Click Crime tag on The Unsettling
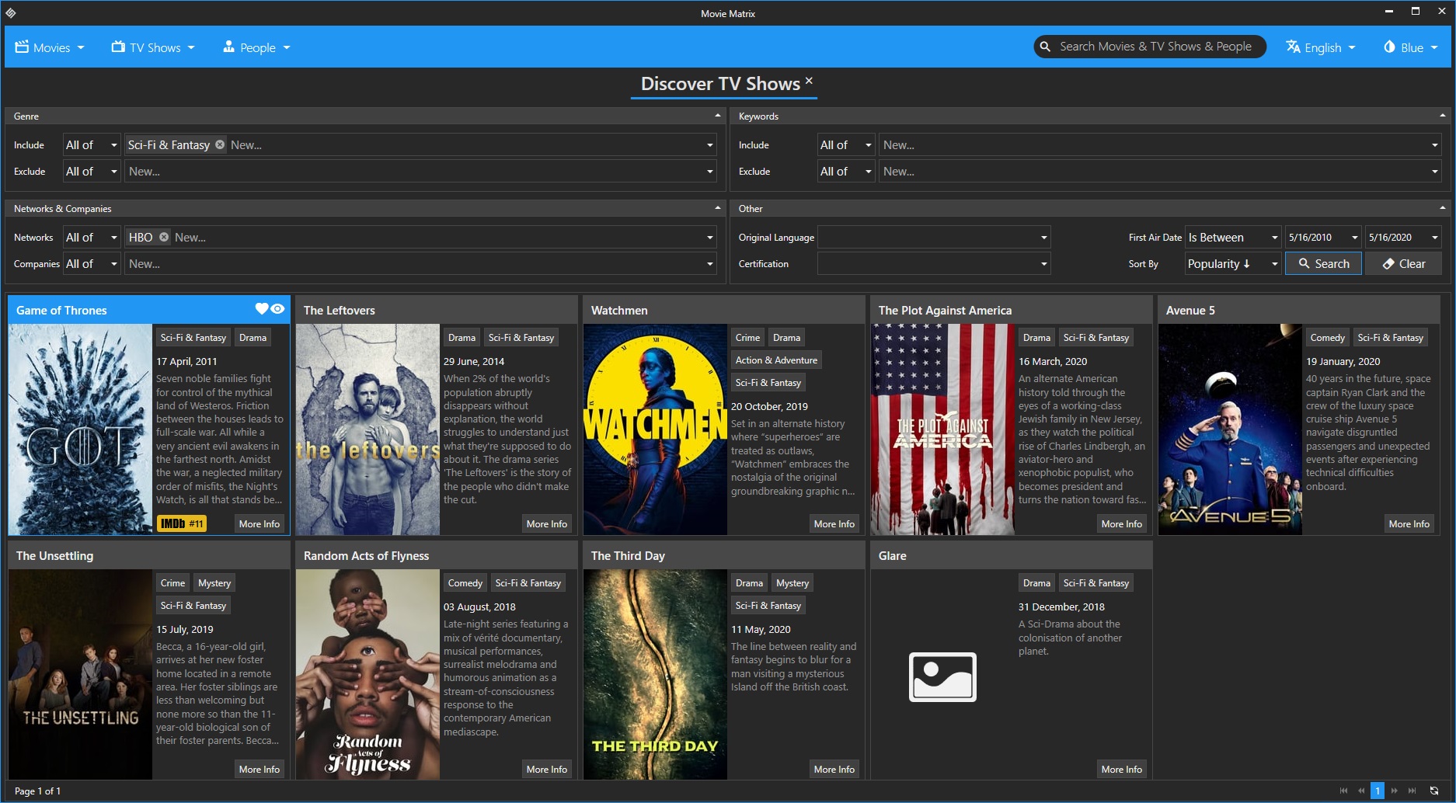 point(172,582)
